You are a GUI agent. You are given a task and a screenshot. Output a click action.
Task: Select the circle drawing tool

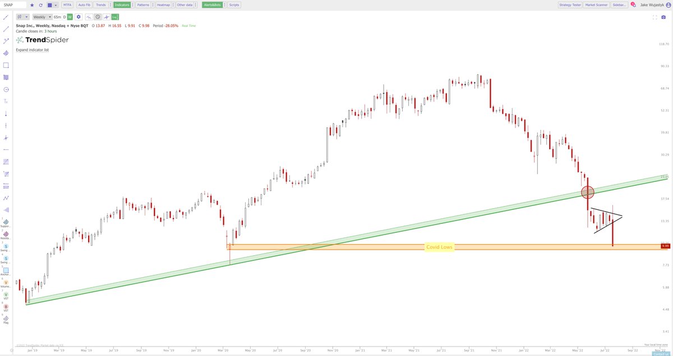[x=6, y=90]
